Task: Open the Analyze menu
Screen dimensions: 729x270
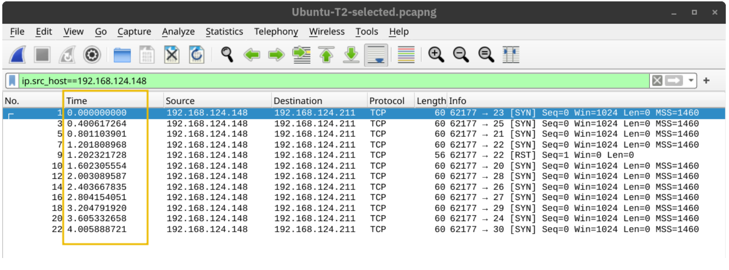Action: (x=178, y=31)
